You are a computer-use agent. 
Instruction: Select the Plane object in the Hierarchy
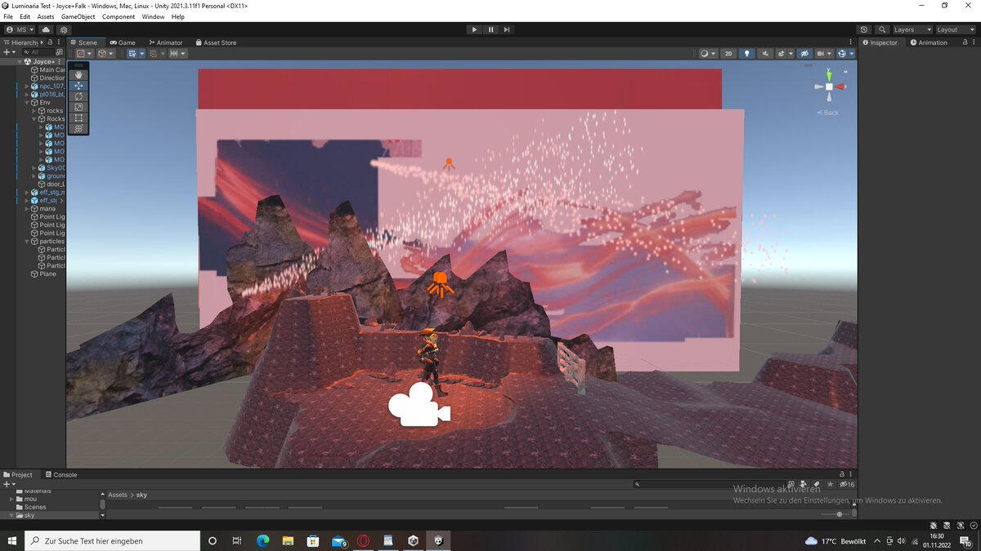tap(48, 274)
